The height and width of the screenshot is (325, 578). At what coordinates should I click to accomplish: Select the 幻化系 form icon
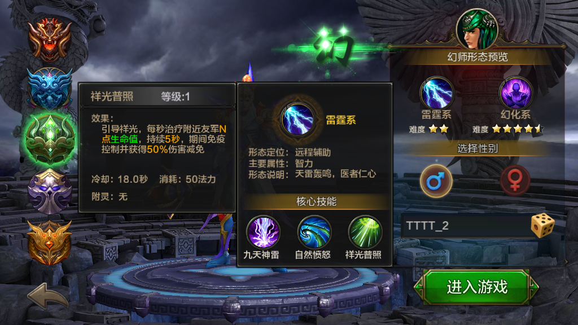click(x=516, y=93)
